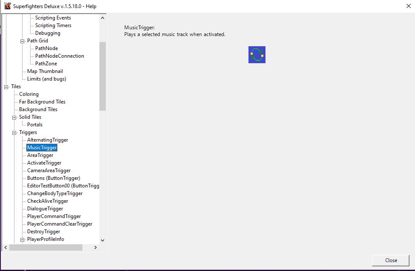
Task: Select the PlayerProfileInfo entry
Action: pos(45,239)
